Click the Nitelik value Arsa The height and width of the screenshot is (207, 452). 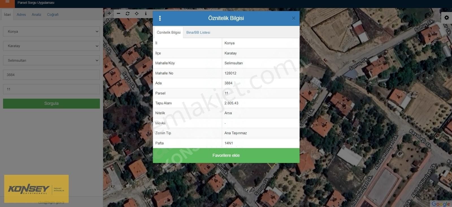point(228,113)
